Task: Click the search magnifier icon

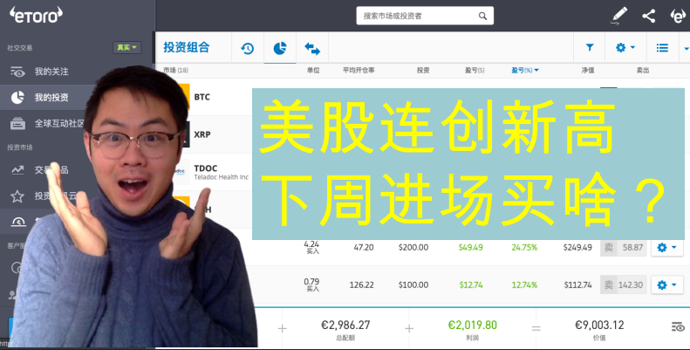Action: 482,16
